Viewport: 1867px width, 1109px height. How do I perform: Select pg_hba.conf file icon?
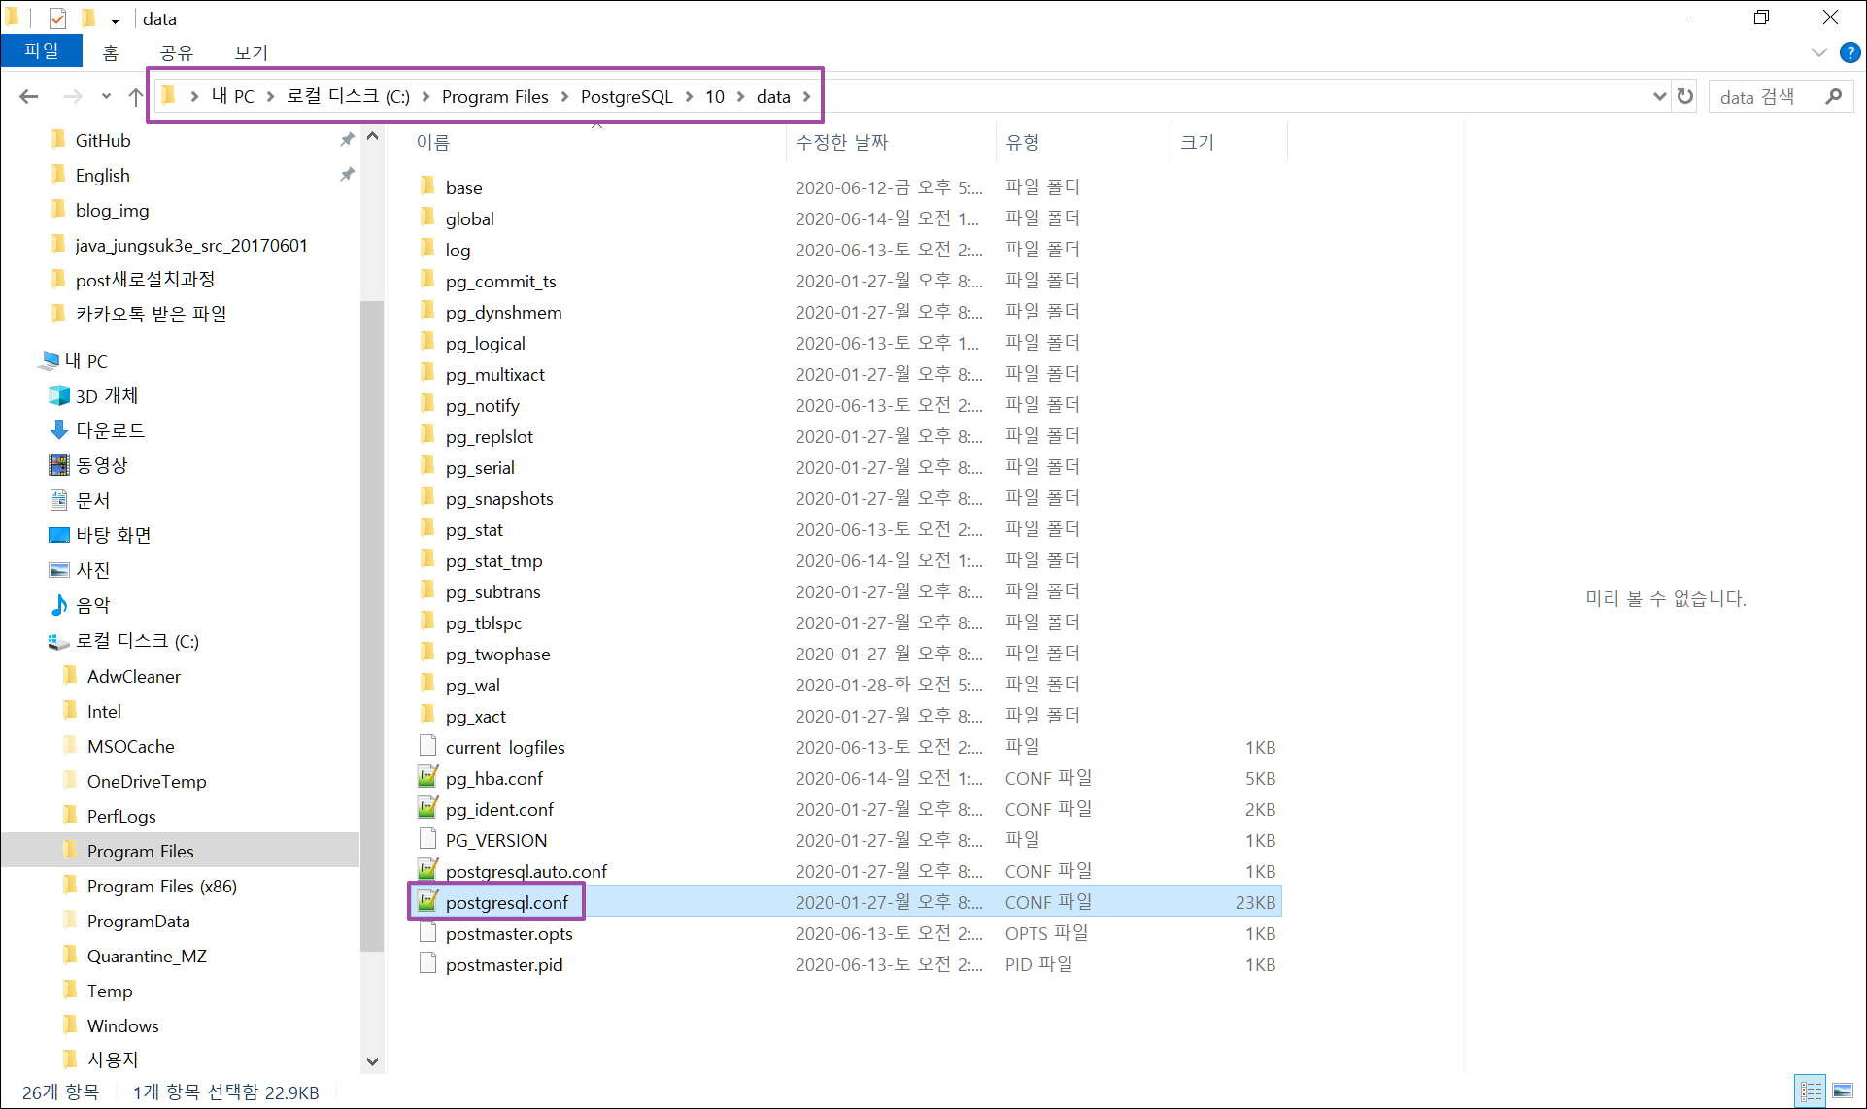[427, 777]
